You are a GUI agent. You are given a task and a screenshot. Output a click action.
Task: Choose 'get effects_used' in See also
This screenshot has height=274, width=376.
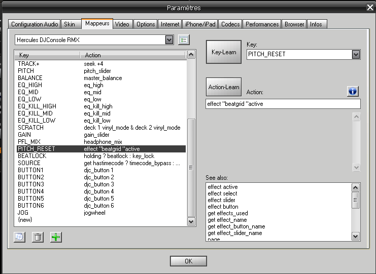point(227,213)
